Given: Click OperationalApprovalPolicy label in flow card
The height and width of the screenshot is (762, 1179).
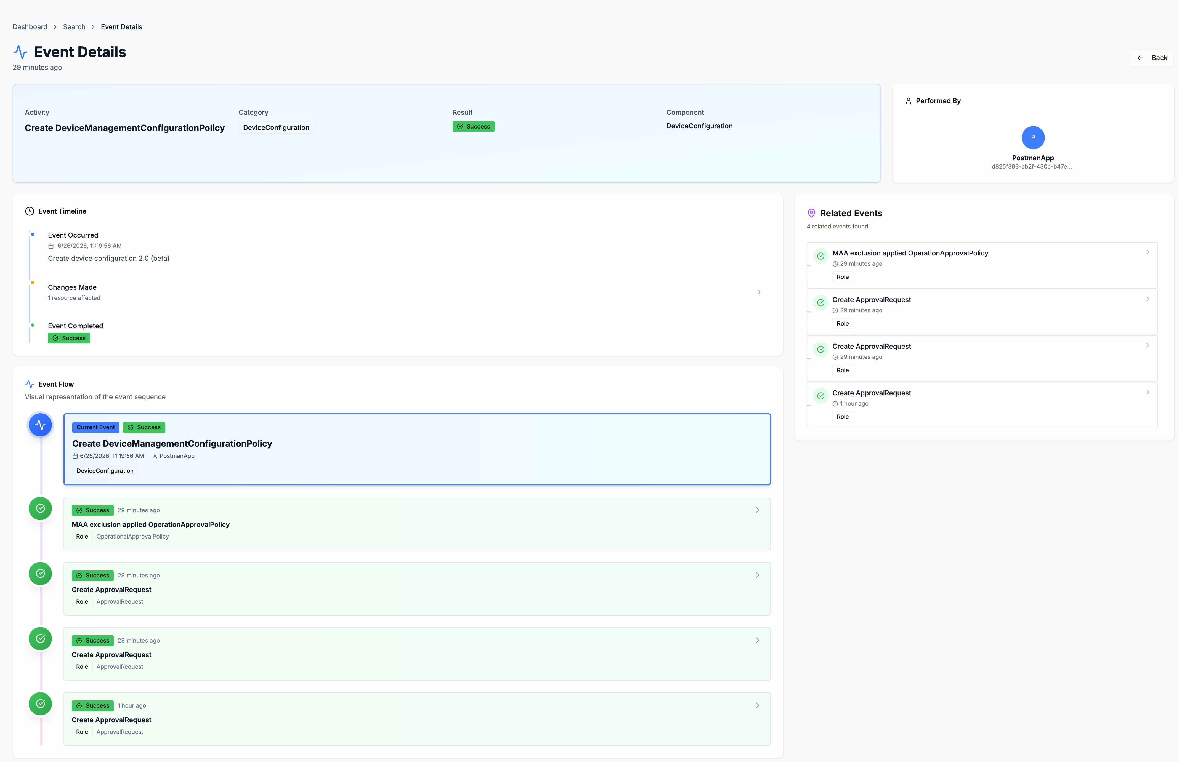Looking at the screenshot, I should click(133, 537).
